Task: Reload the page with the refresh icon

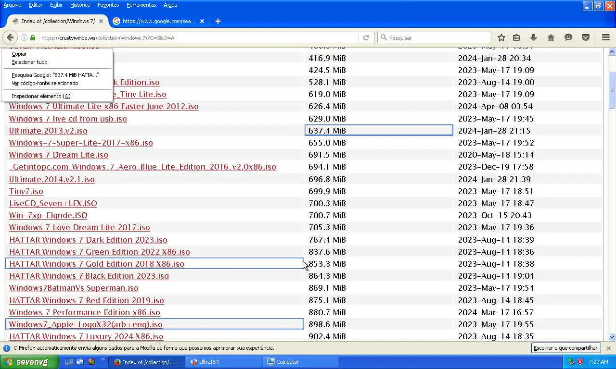Action: (366, 37)
